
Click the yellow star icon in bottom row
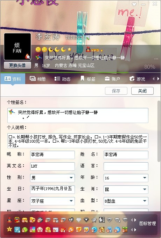[x=9, y=229]
